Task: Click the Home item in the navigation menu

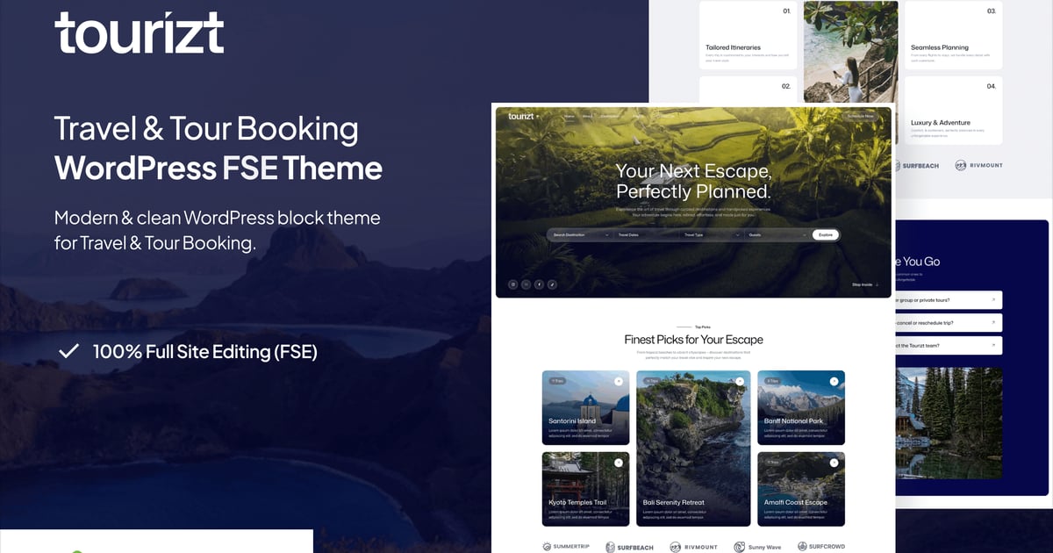Action: point(569,116)
